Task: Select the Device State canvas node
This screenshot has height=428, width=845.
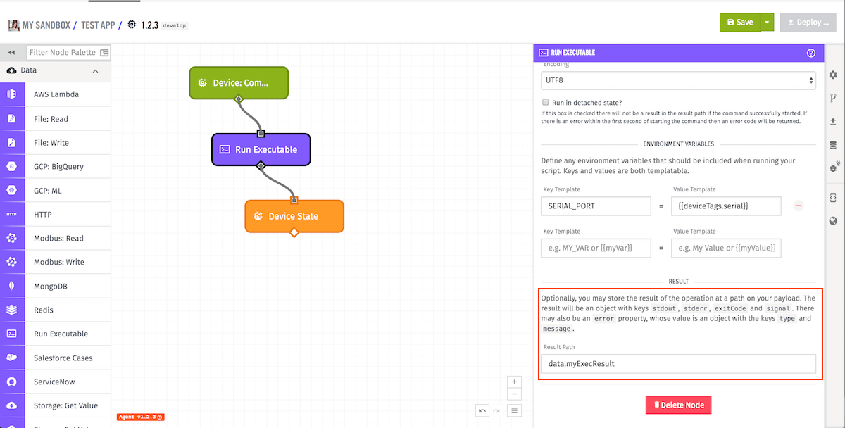Action: coord(294,216)
